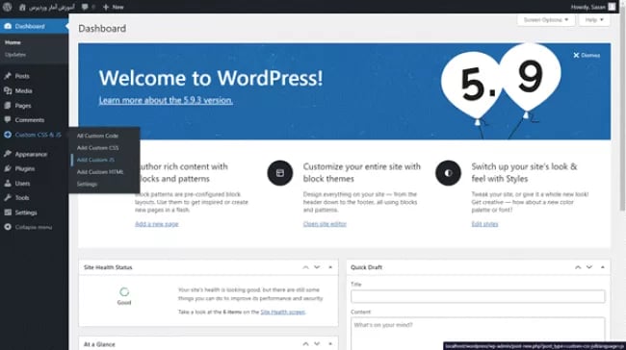Collapse the Site Health Status widget
The image size is (626, 350).
[330, 267]
